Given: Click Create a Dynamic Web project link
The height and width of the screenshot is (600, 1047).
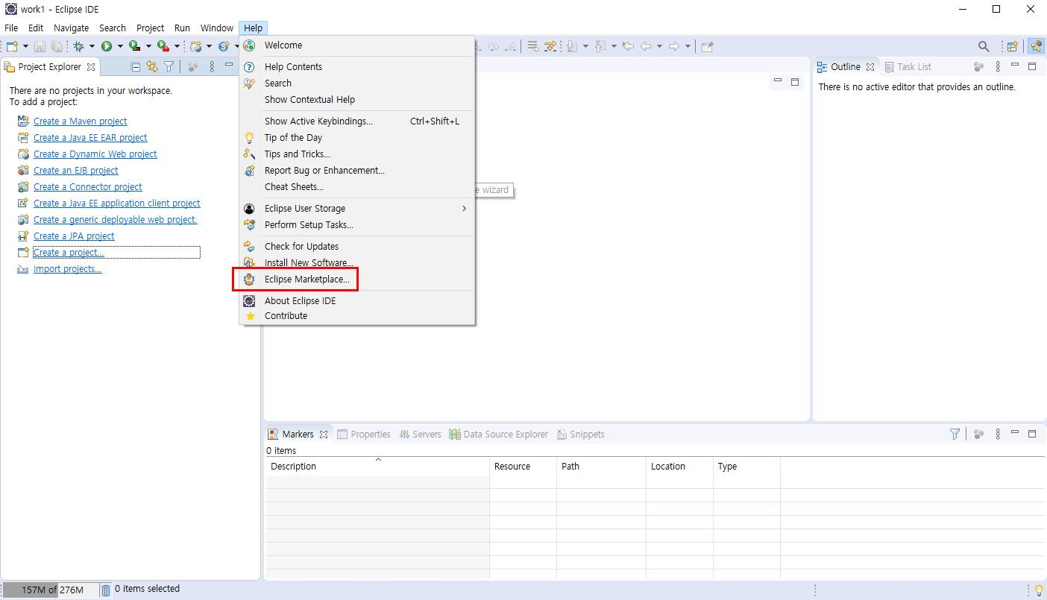Looking at the screenshot, I should [95, 154].
